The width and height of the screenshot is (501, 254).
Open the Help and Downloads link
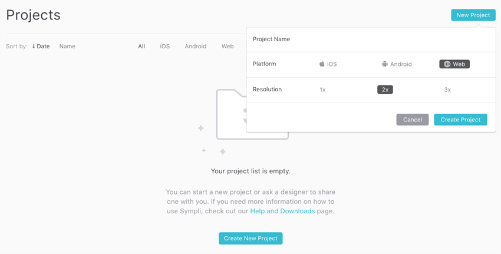coord(282,211)
